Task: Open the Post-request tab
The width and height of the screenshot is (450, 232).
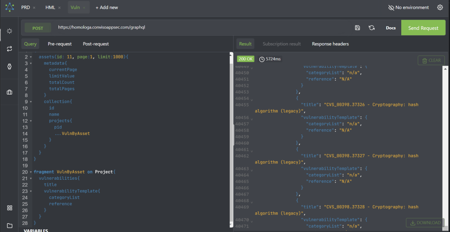Action: pyautogui.click(x=96, y=44)
